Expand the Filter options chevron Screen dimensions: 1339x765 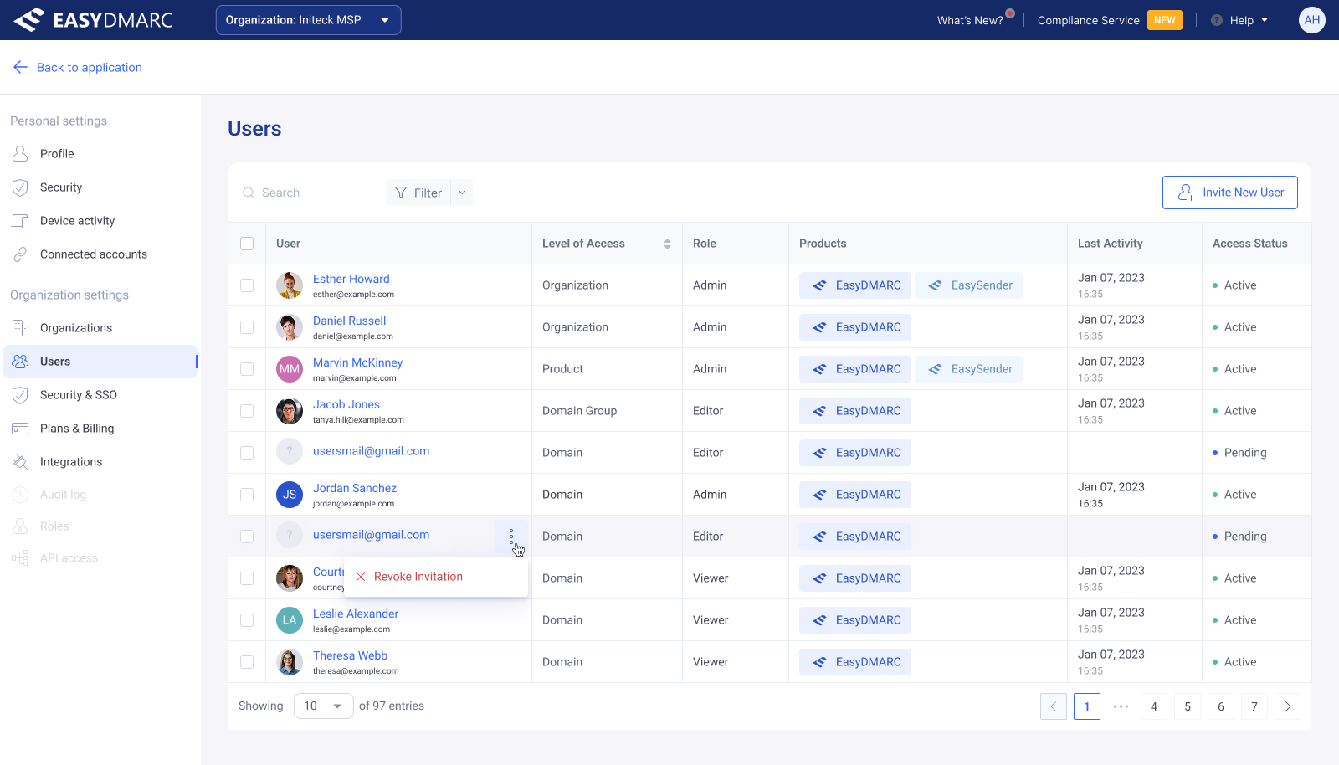point(462,193)
